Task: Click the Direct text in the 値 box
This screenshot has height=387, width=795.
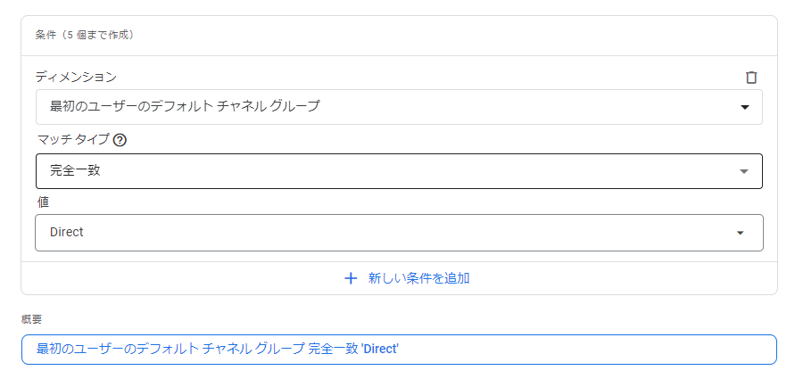Action: [x=66, y=232]
